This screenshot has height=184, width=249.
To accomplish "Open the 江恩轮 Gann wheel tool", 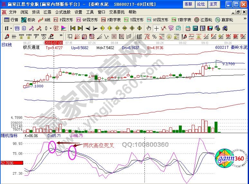I will point(202,20).
